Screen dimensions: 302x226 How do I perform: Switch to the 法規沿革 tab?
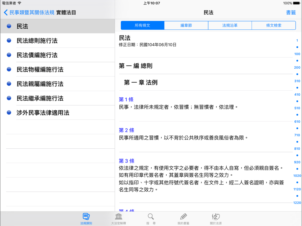click(x=230, y=25)
